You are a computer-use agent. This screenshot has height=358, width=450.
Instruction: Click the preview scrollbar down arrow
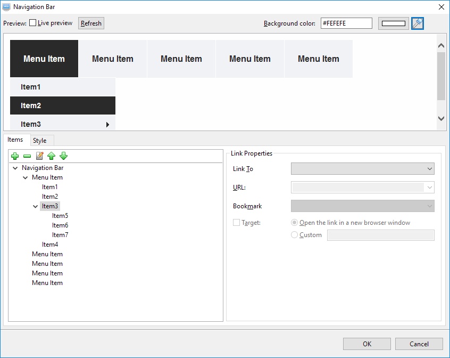coord(441,118)
